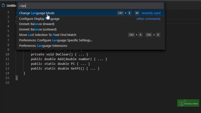Click the 'public static double Pi' line

pos(60,64)
